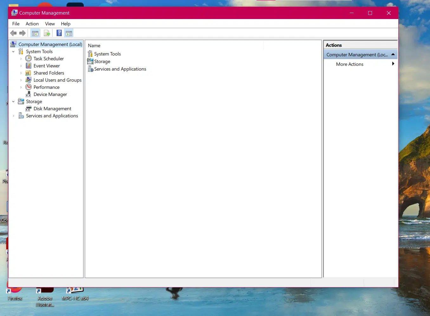This screenshot has width=430, height=316.
Task: Expand the Event Viewer node
Action: tap(21, 66)
